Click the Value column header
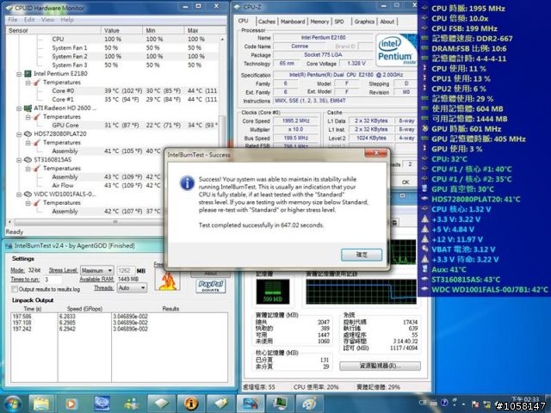 click(x=121, y=31)
